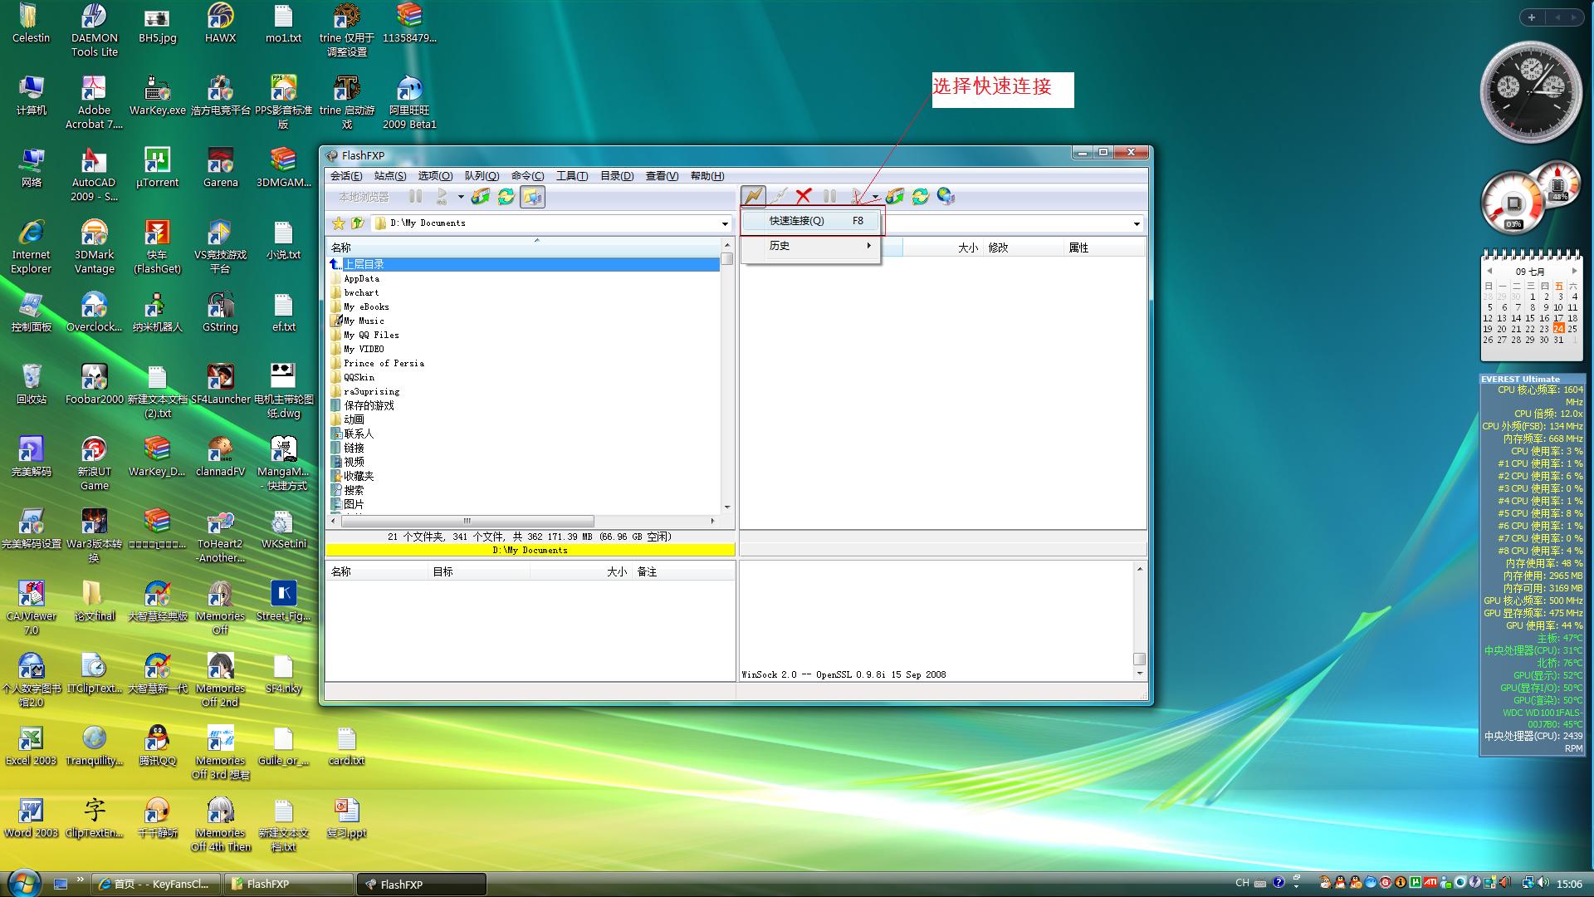
Task: Open the 帮助(H) menu
Action: 707,176
